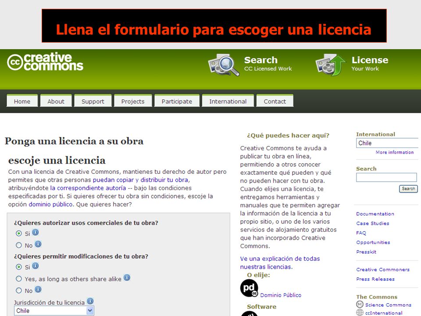
Task: Open the Creative Commoners link
Action: click(x=383, y=269)
